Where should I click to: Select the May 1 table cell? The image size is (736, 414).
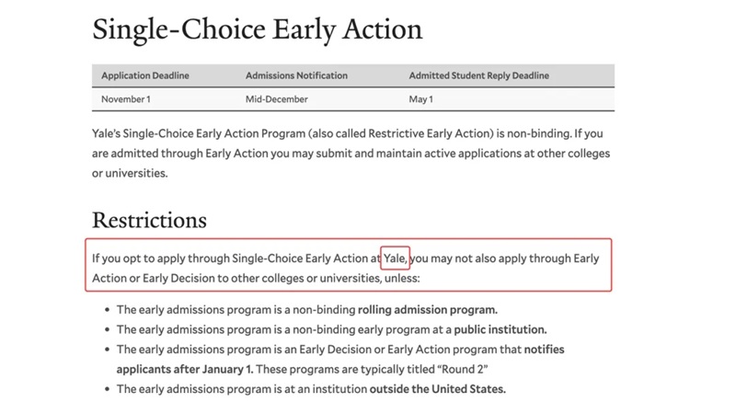(420, 99)
